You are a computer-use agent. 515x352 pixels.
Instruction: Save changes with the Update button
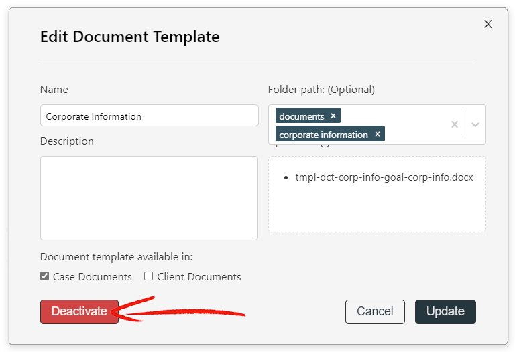click(445, 312)
